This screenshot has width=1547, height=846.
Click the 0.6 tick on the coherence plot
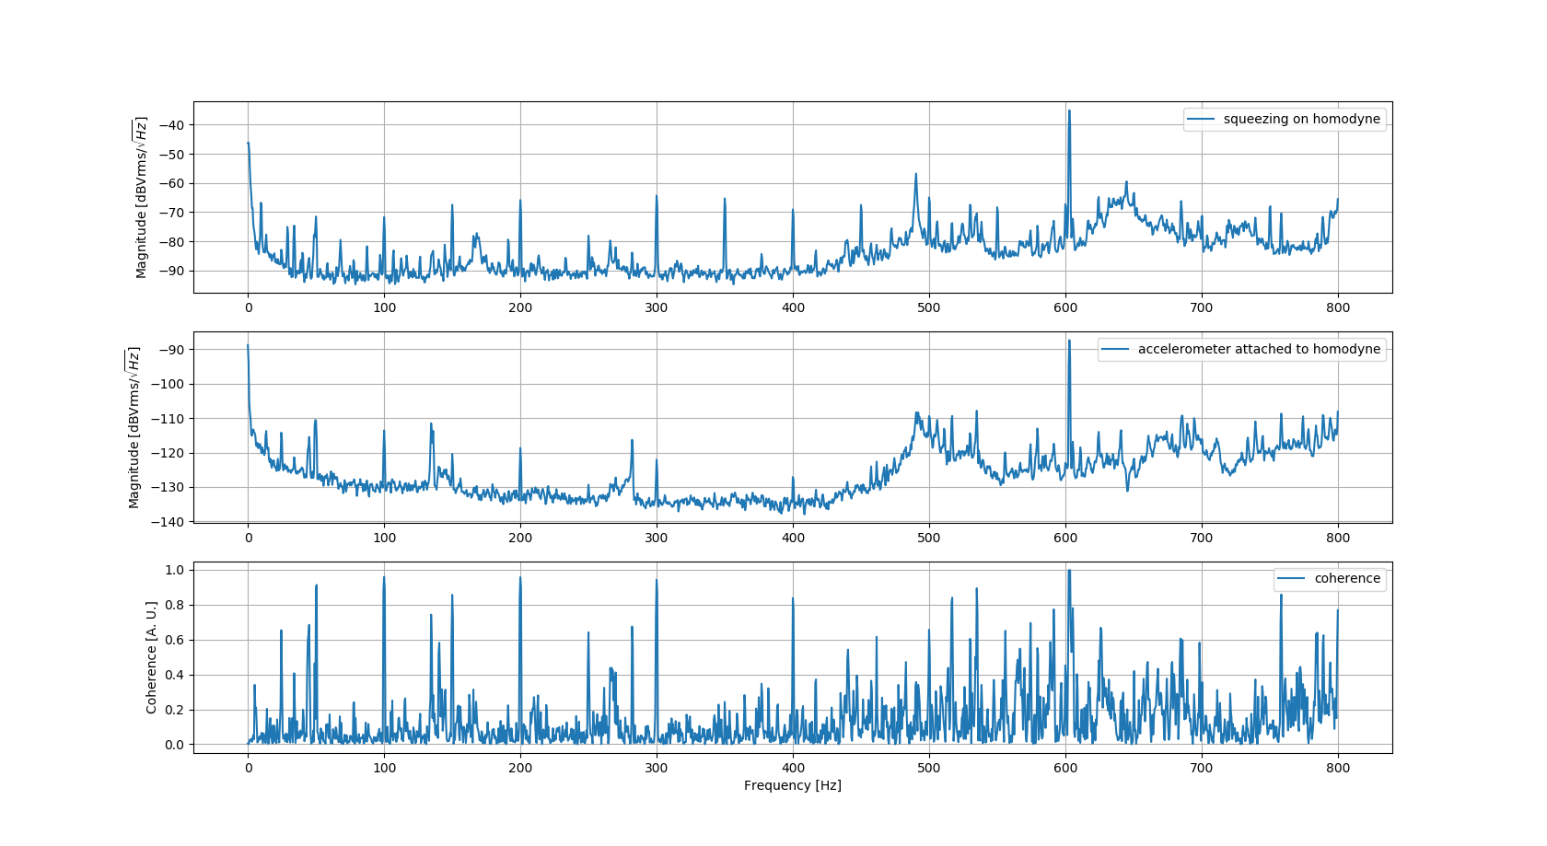click(174, 640)
